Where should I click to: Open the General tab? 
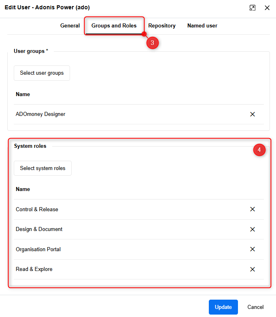coord(70,26)
